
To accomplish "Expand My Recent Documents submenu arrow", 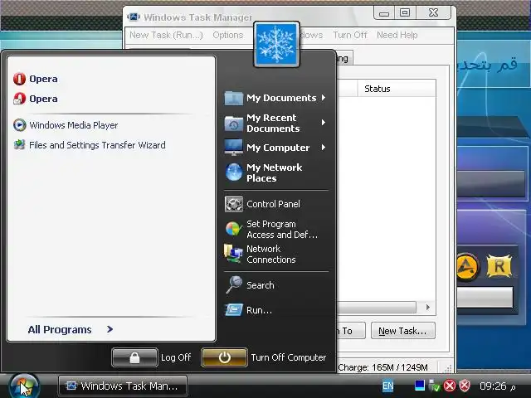I will [324, 123].
